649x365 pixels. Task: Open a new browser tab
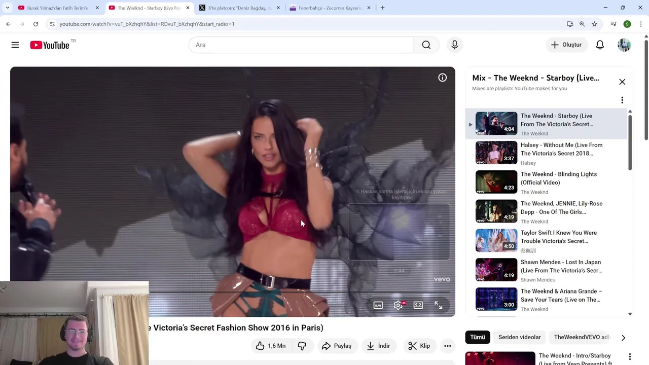[382, 8]
